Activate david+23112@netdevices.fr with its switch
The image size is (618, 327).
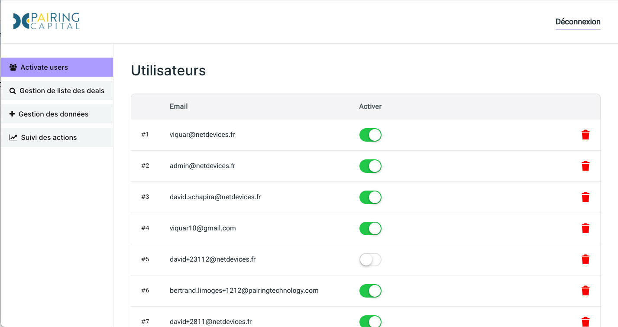(x=370, y=259)
